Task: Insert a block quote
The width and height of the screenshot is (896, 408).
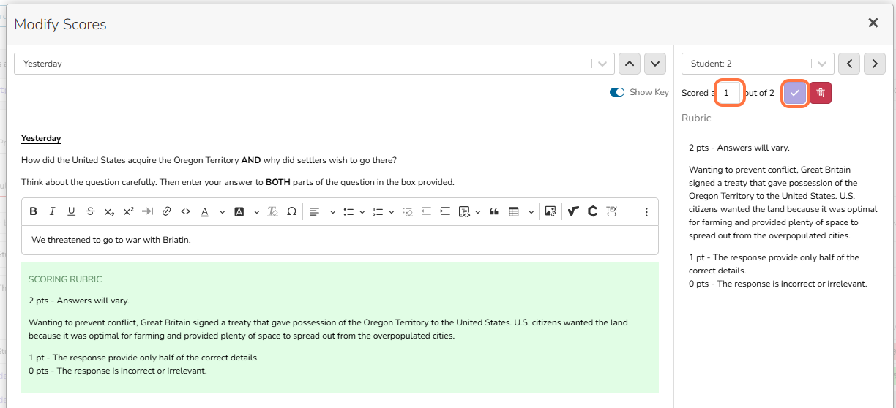Action: tap(494, 212)
